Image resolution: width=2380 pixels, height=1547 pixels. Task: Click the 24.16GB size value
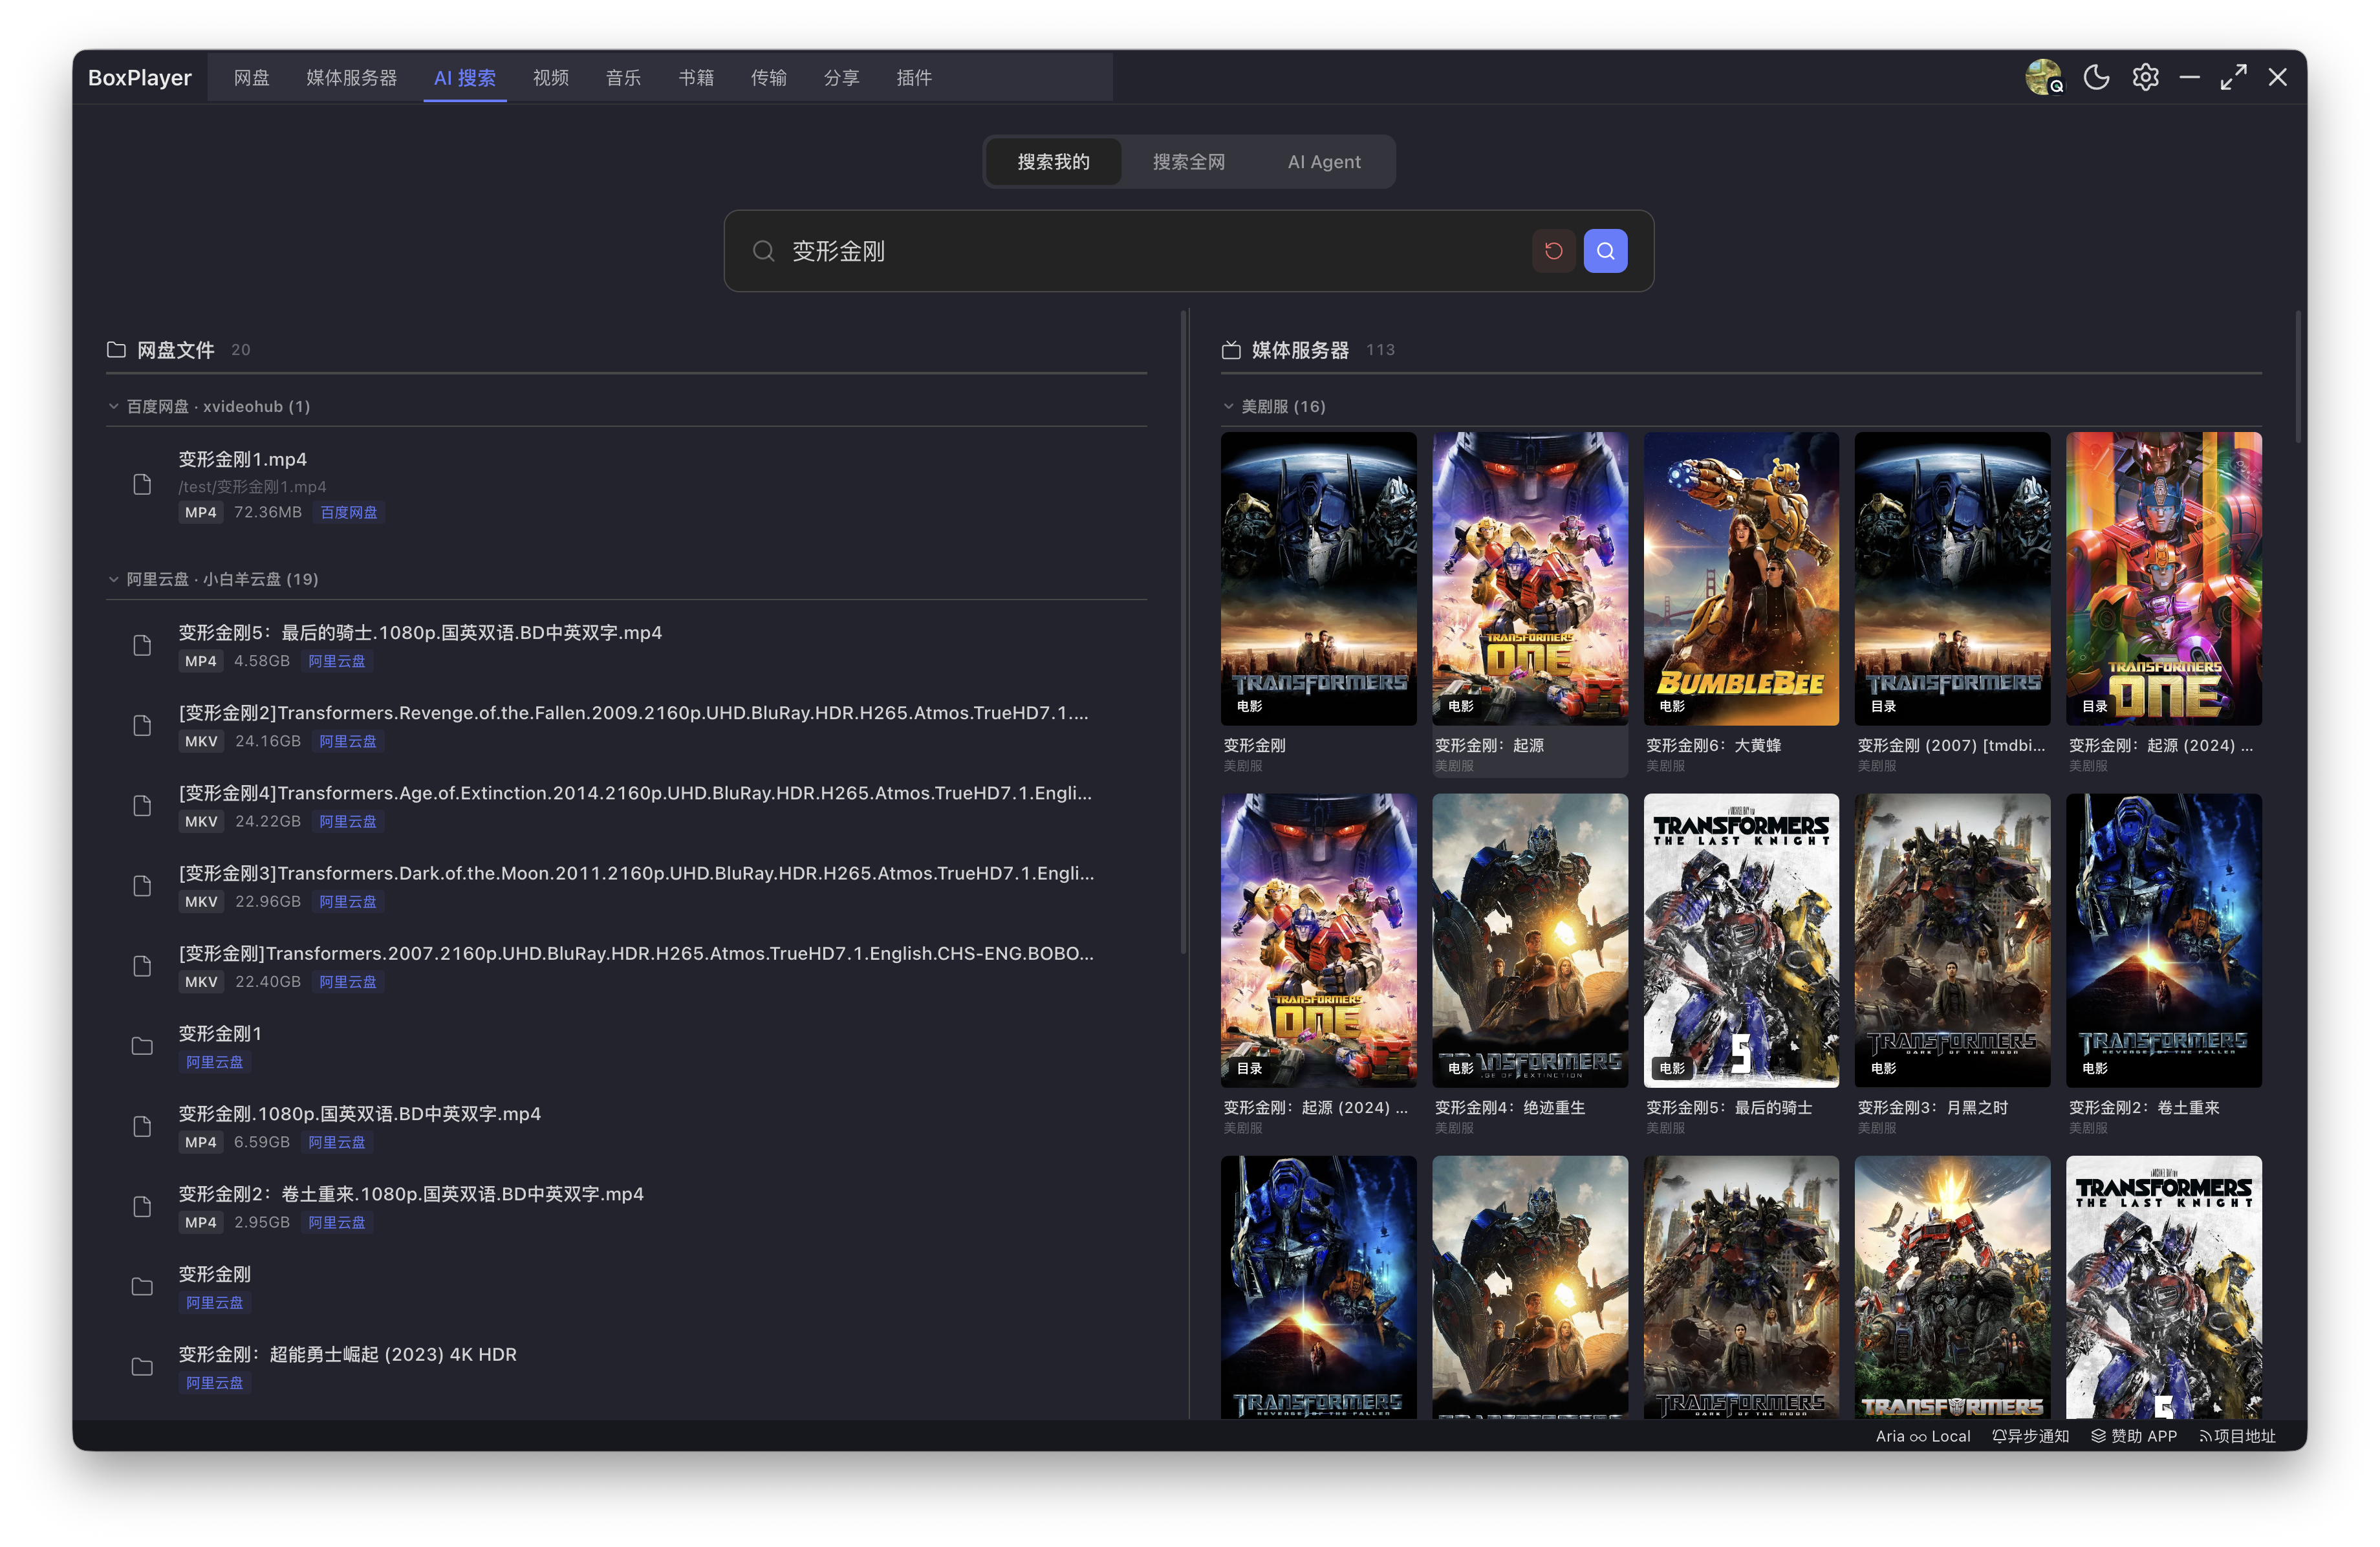[x=268, y=741]
